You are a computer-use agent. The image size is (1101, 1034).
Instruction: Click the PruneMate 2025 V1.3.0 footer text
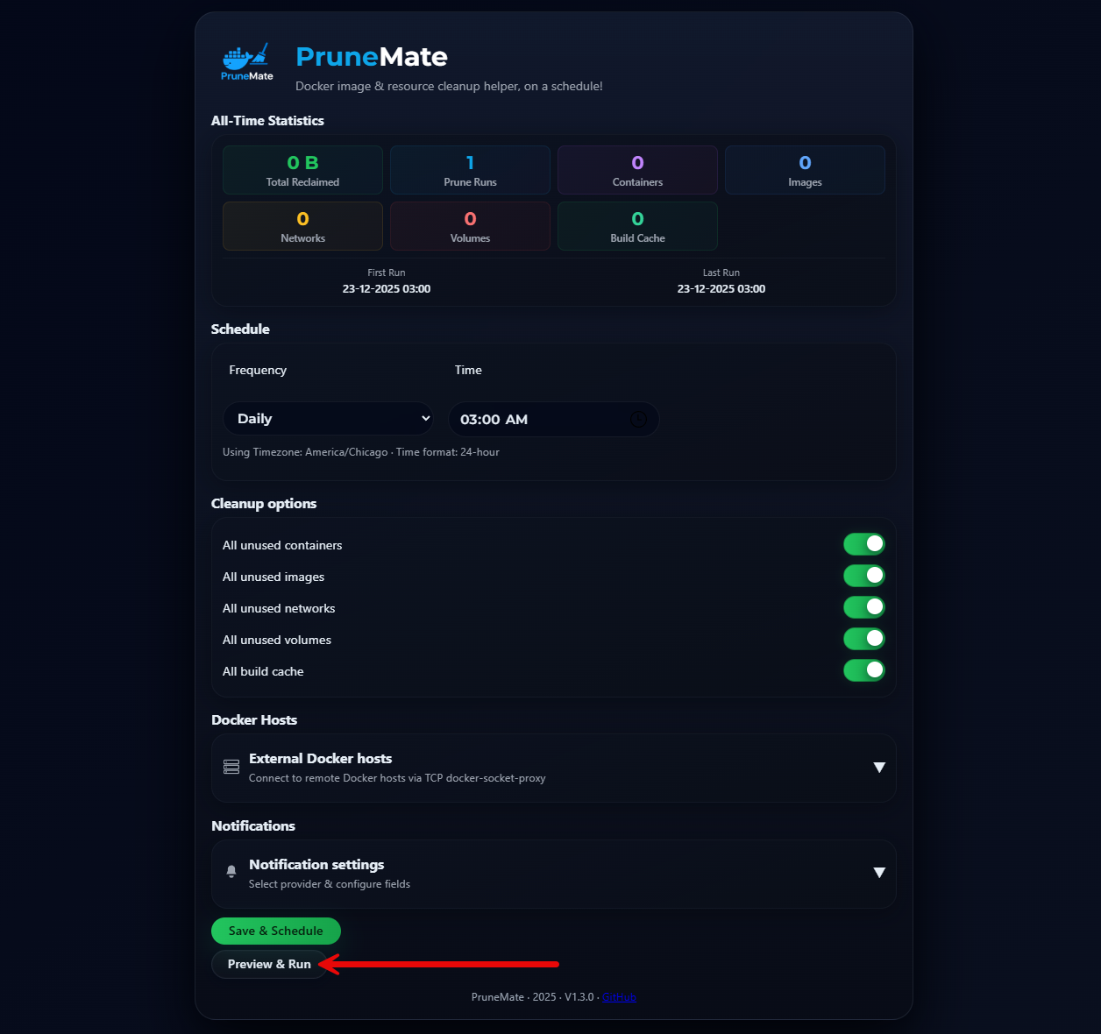534,997
